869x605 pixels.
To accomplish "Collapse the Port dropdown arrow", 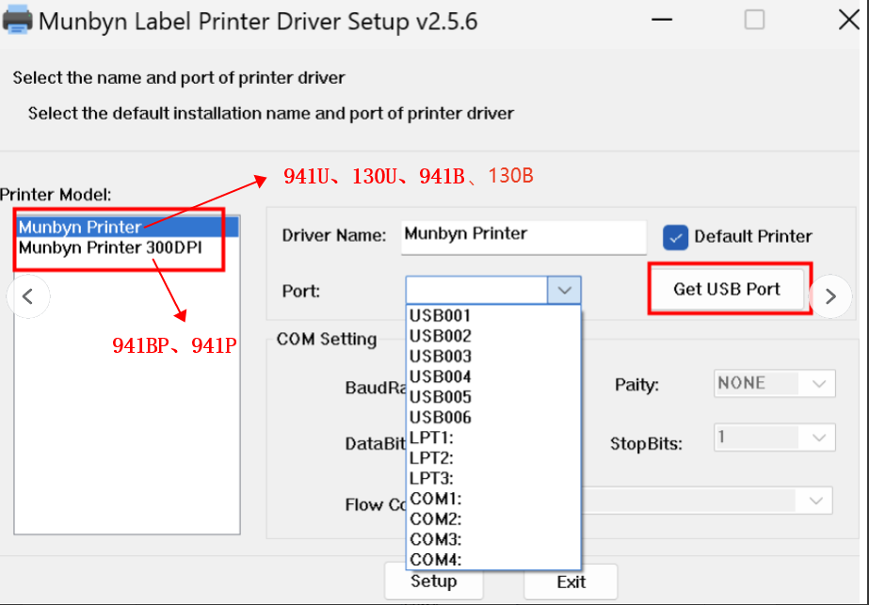I will 564,291.
